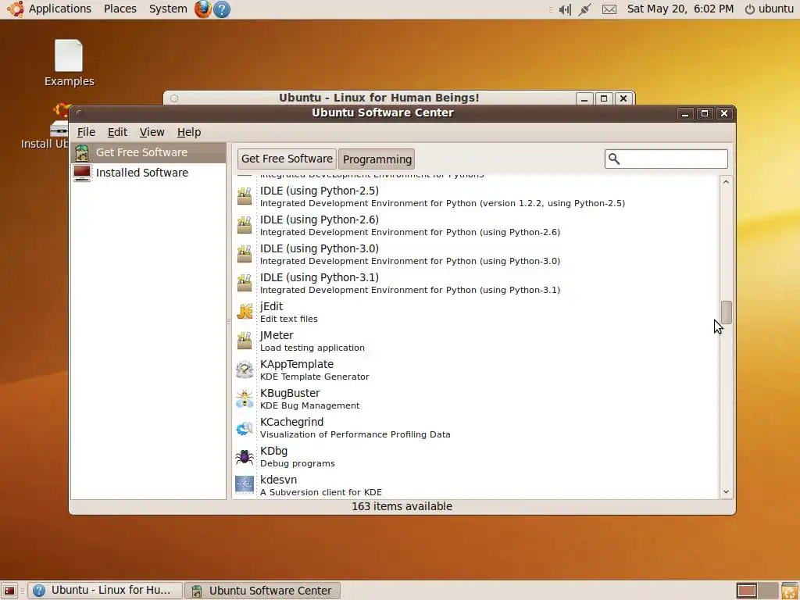The image size is (800, 600).
Task: Click the jEdit application icon
Action: pos(245,312)
